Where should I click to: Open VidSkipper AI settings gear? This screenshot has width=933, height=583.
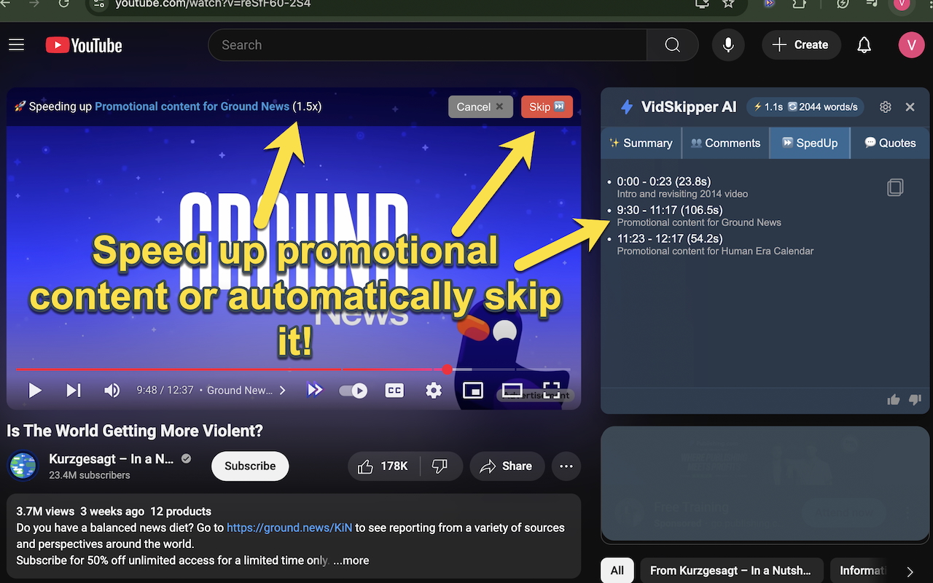pyautogui.click(x=885, y=106)
